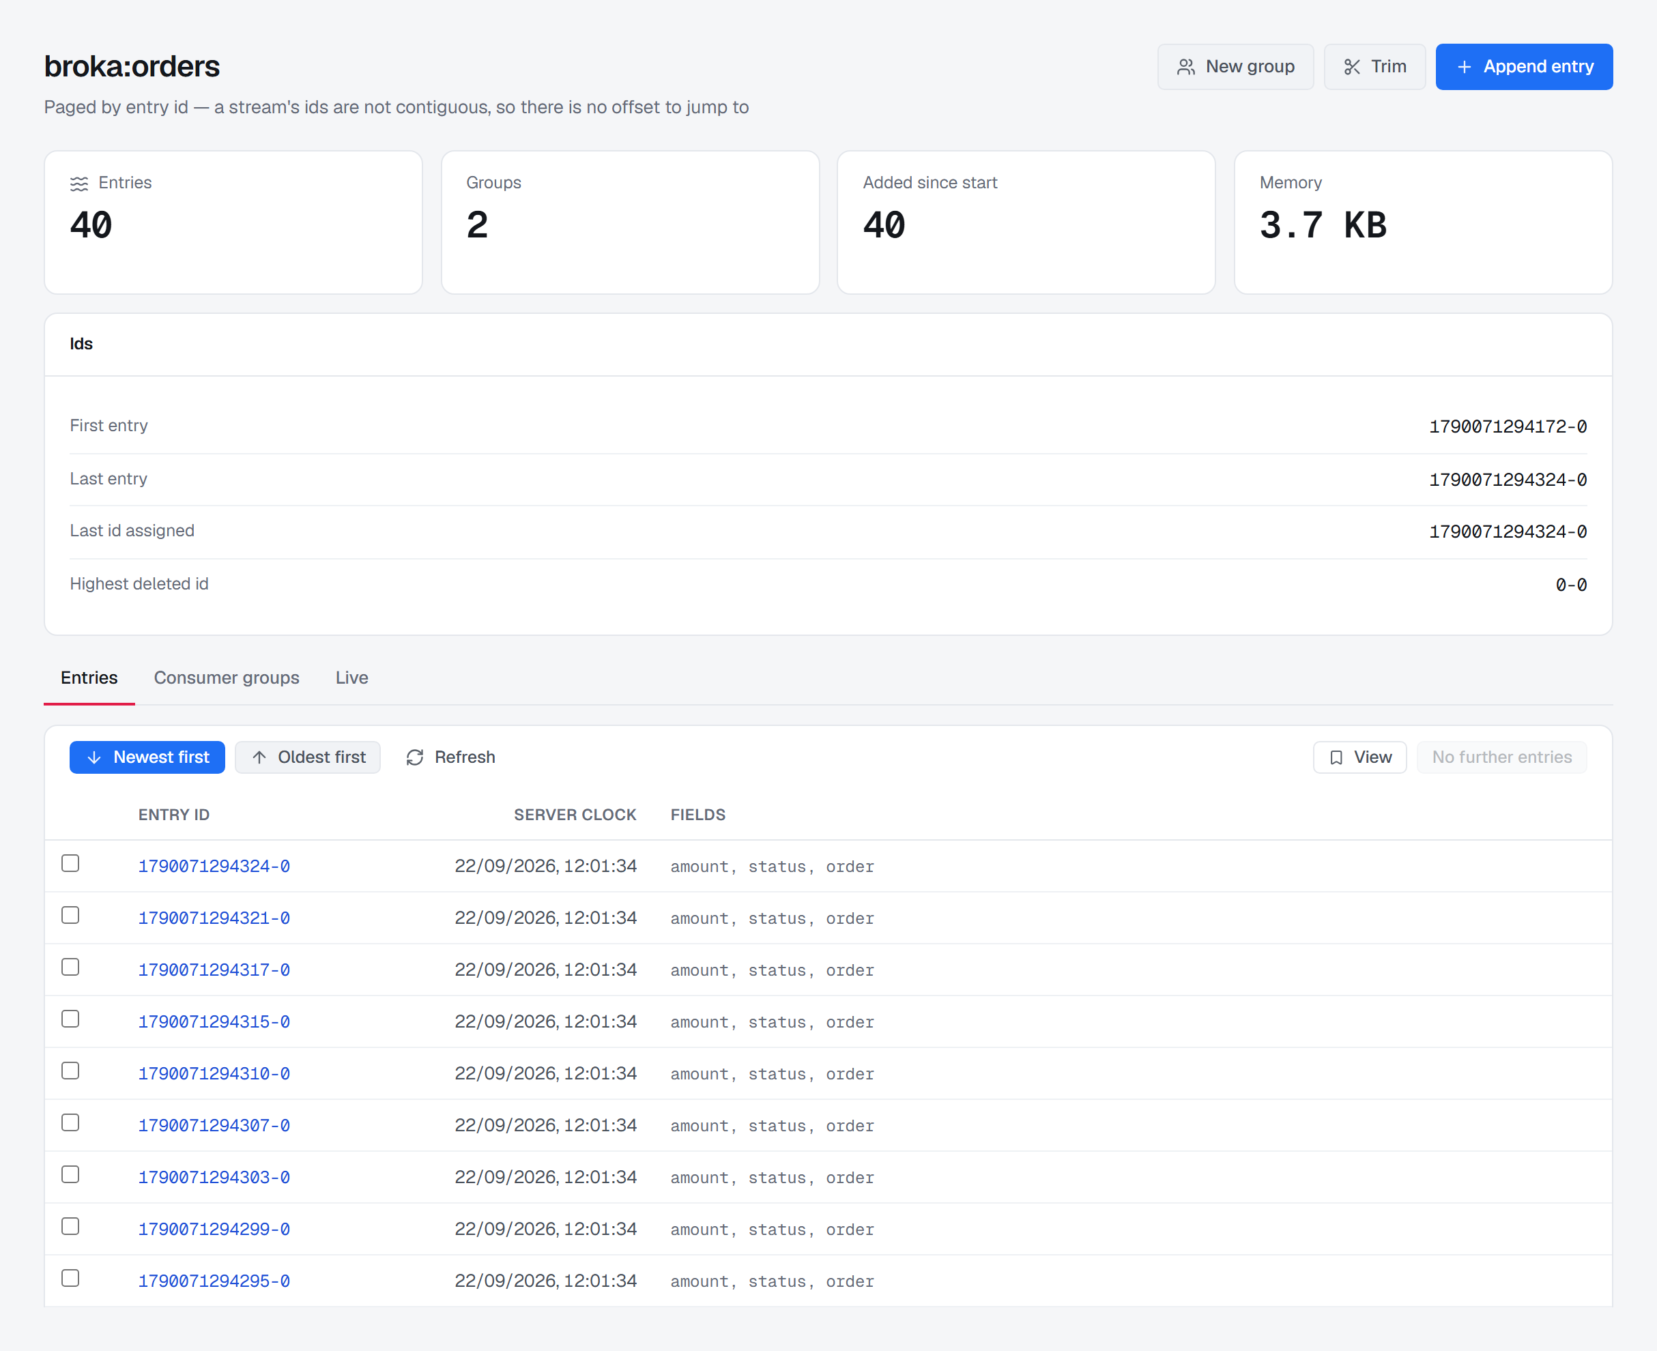
Task: Click the people icon on New group
Action: 1185,67
